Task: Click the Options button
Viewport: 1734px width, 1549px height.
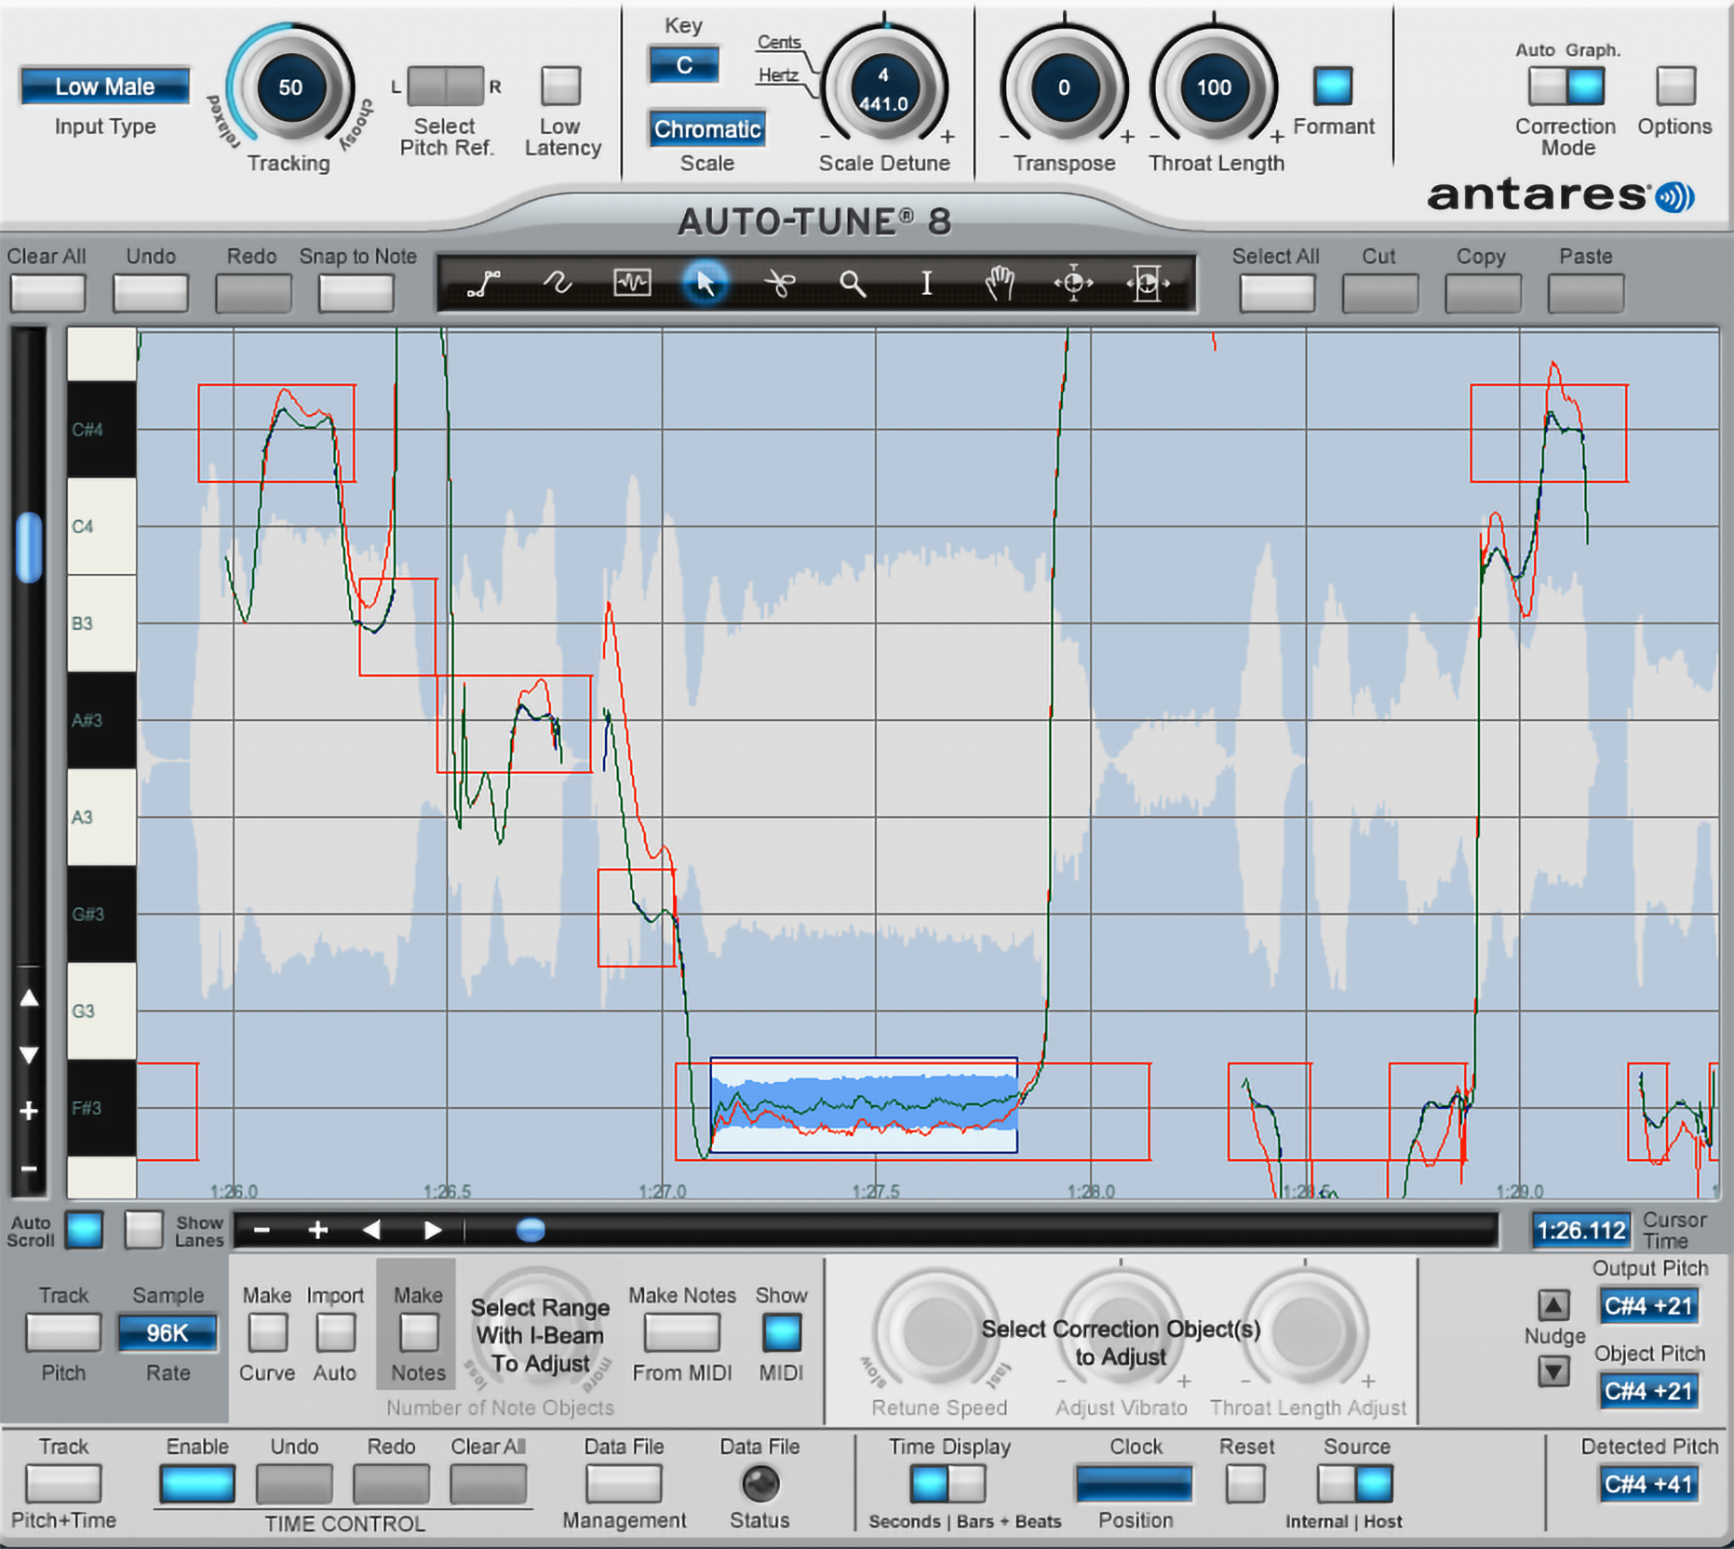Action: click(1675, 86)
